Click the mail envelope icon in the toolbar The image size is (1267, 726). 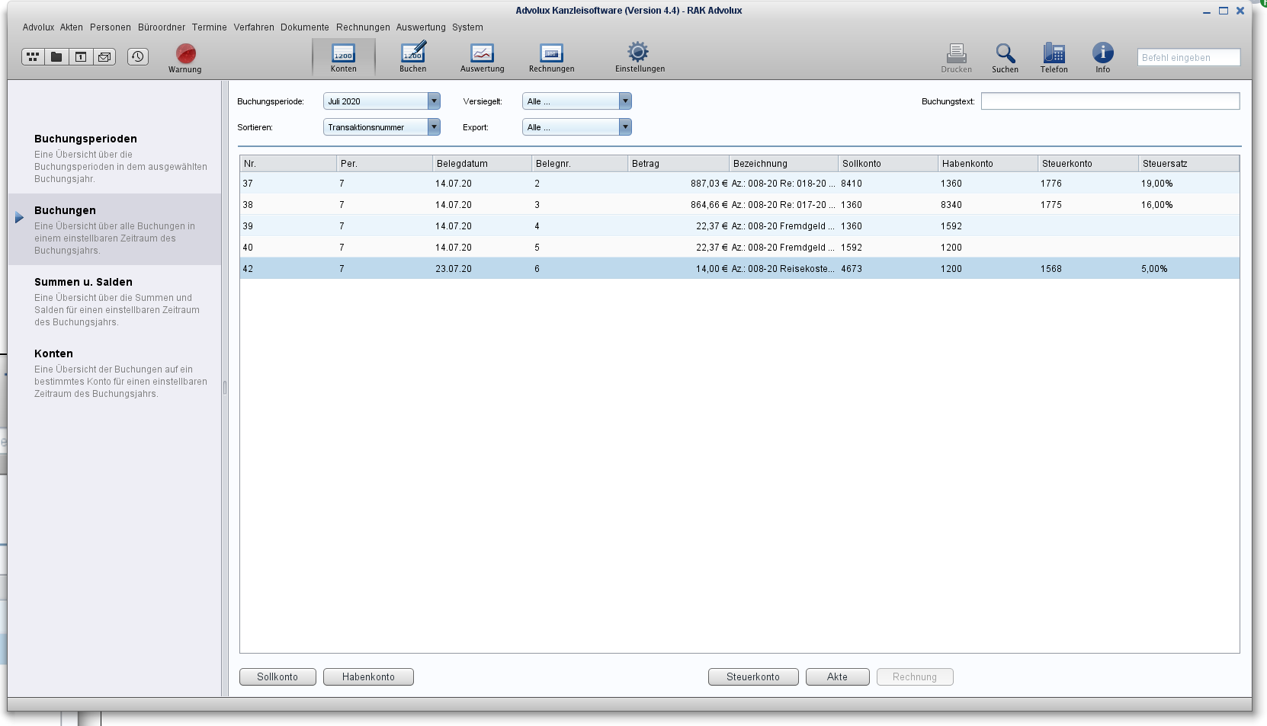tap(104, 56)
